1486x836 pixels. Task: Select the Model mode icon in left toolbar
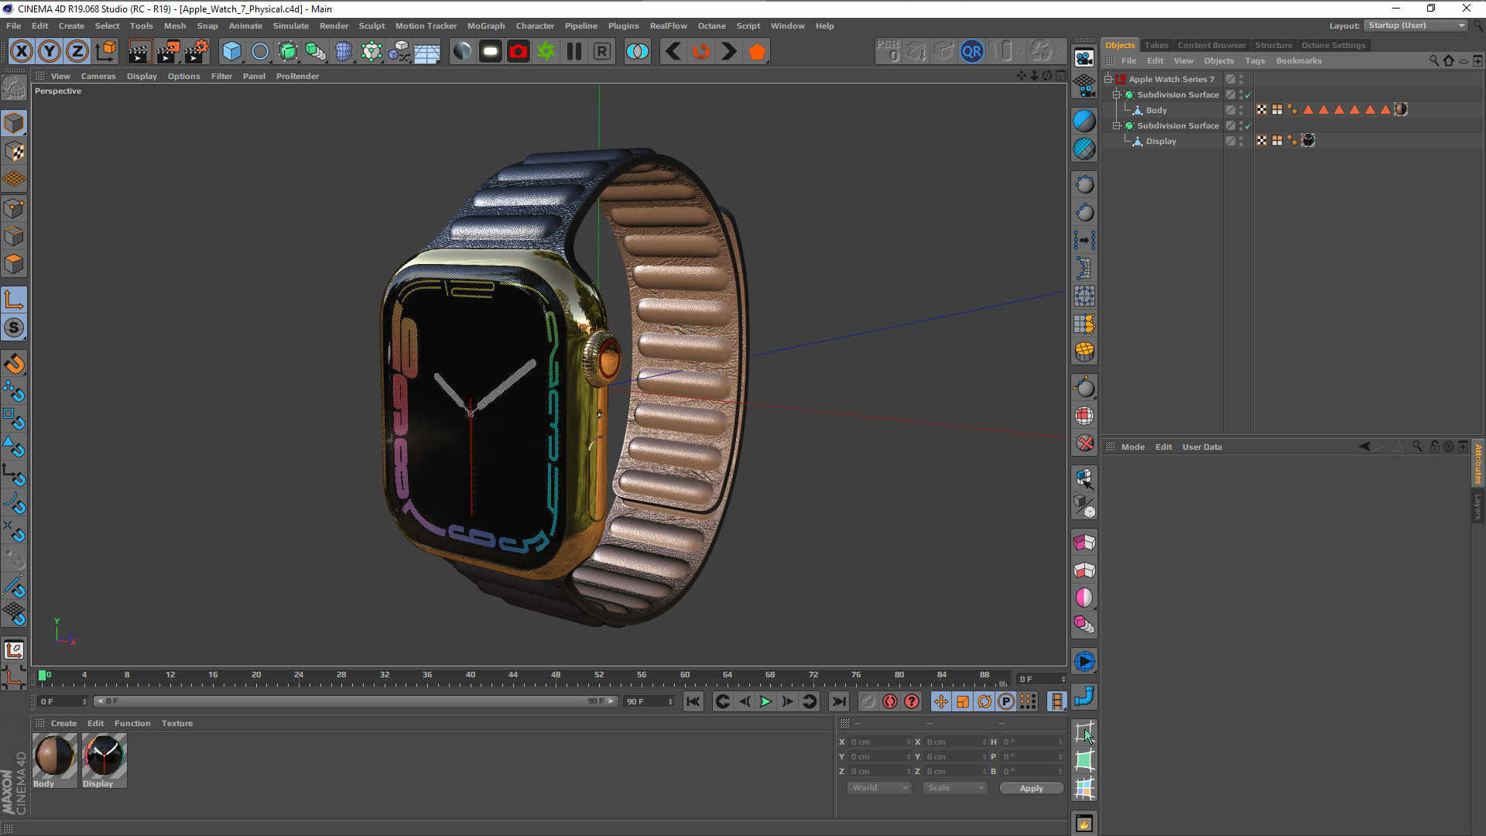tap(14, 123)
